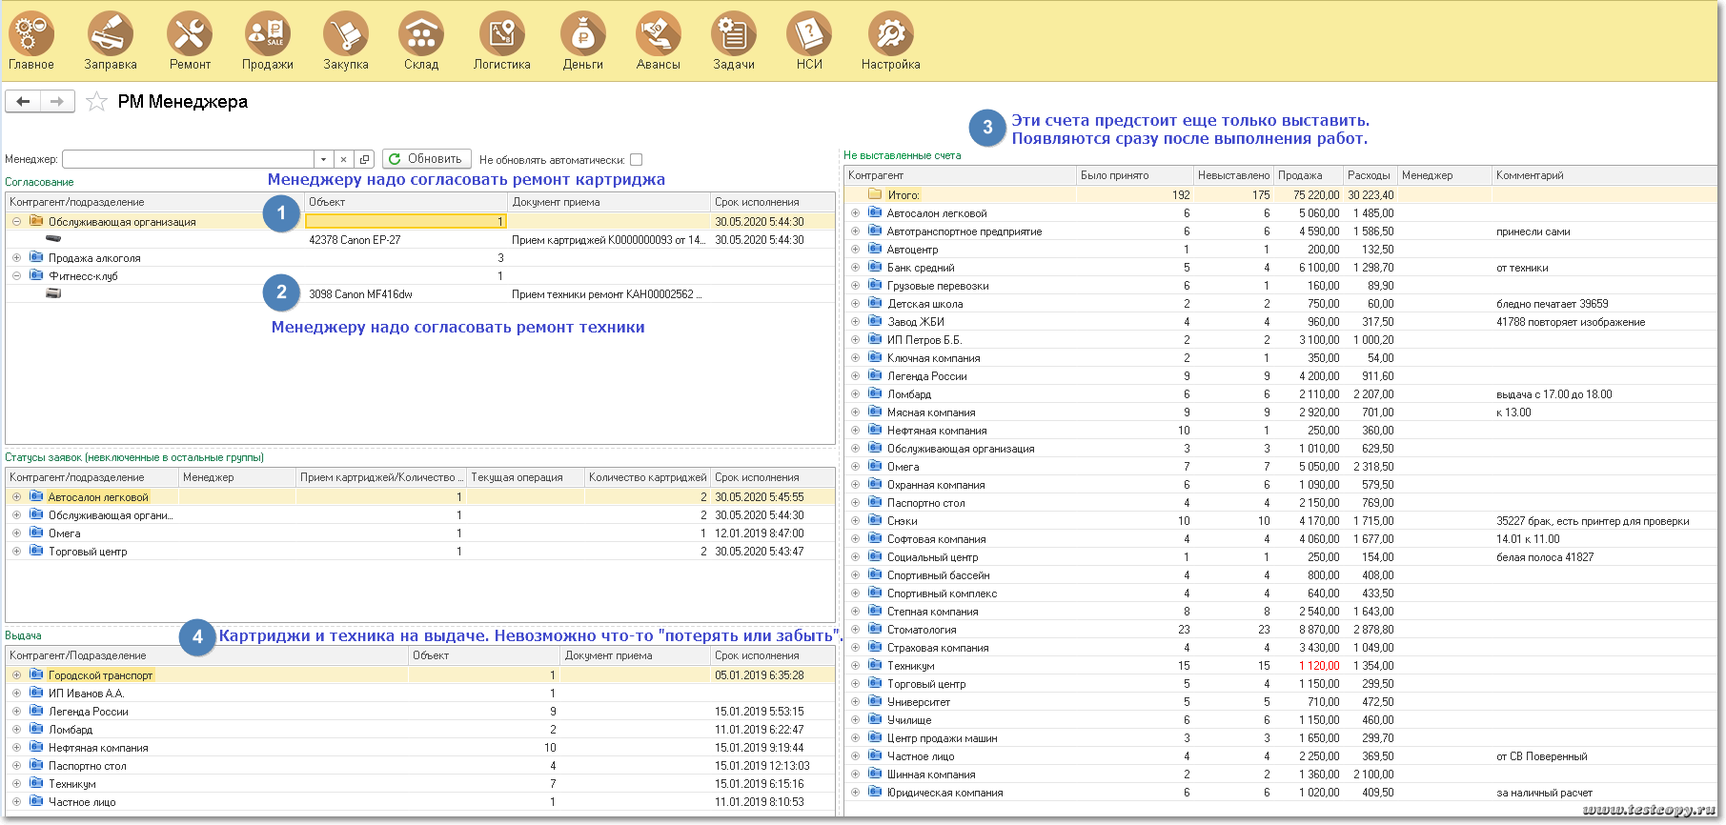Collapse the Фитнесс-клуб group
The image size is (1726, 825).
(x=16, y=276)
